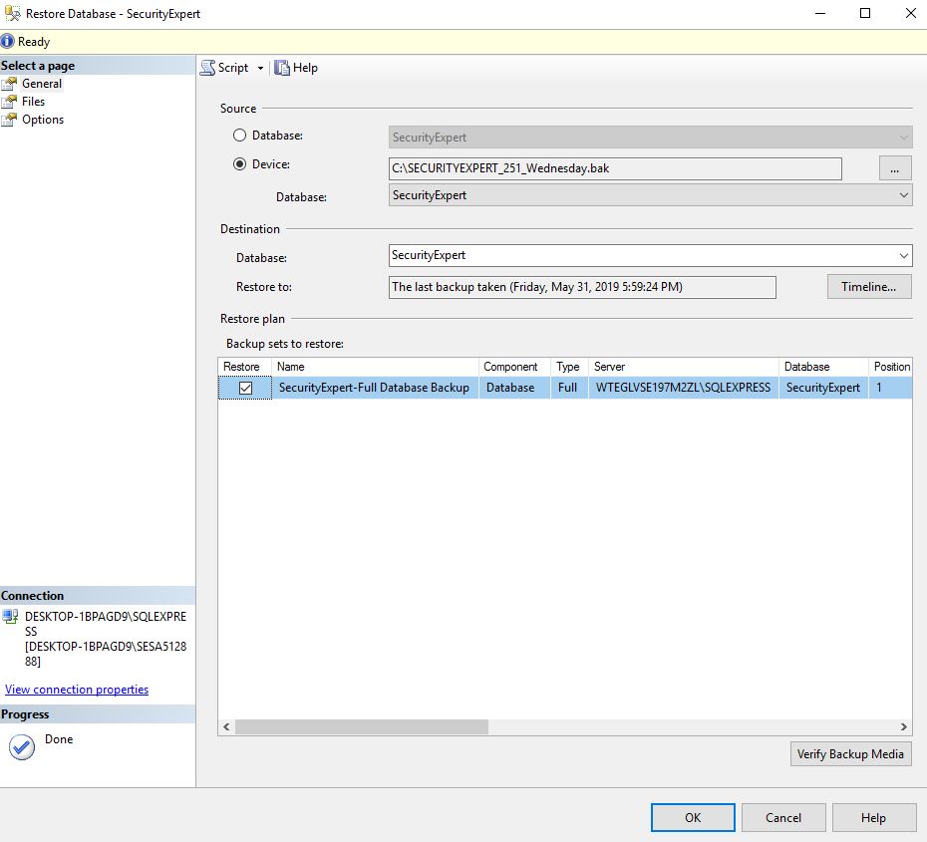Sort by the Type column header
This screenshot has width=927, height=842.
569,367
